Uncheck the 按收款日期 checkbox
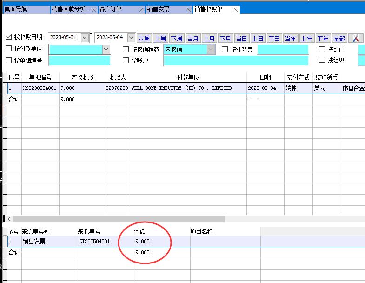 click(x=8, y=37)
